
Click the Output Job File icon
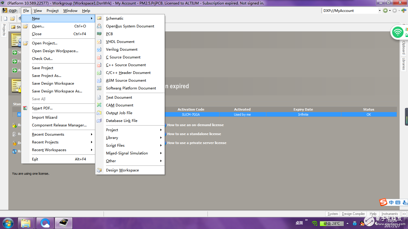point(99,113)
